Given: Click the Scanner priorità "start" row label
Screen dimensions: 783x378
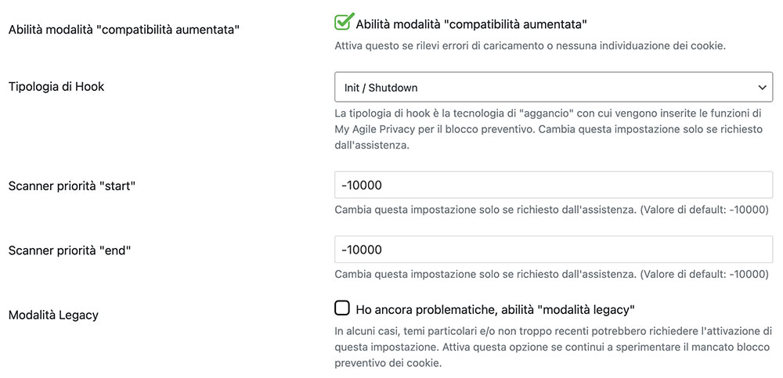Looking at the screenshot, I should pos(72,185).
